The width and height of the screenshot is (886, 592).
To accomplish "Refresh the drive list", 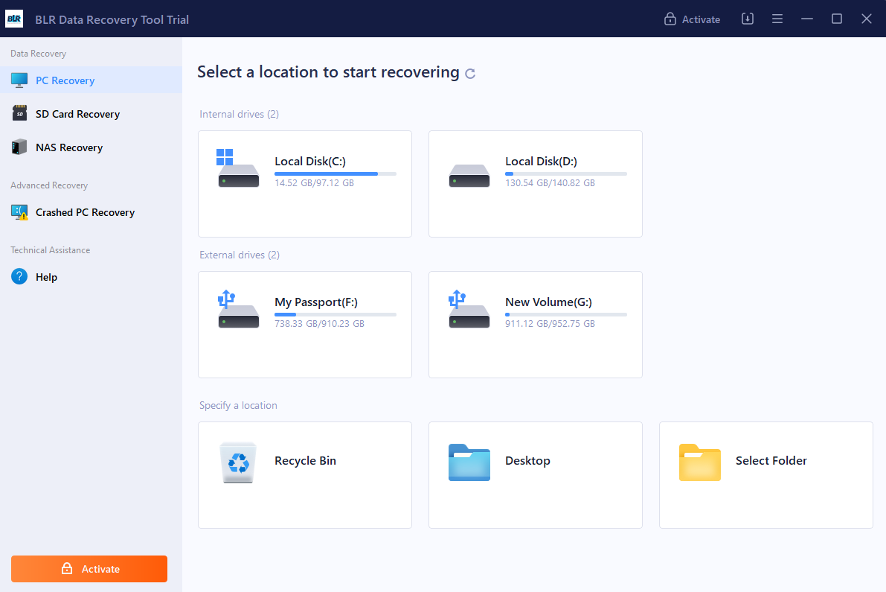I will click(x=469, y=72).
